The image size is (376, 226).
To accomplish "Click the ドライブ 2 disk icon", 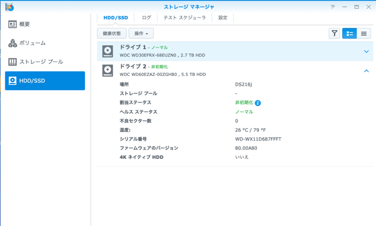I will (108, 71).
